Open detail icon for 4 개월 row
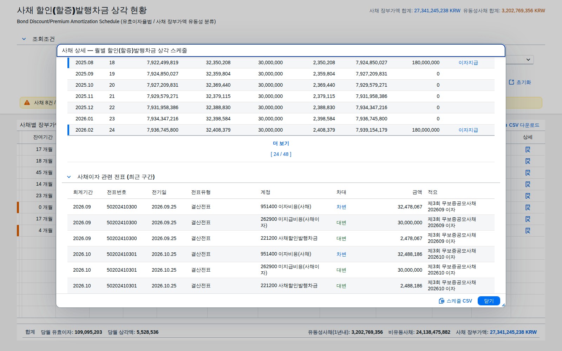Image resolution: width=562 pixels, height=351 pixels. [x=528, y=231]
